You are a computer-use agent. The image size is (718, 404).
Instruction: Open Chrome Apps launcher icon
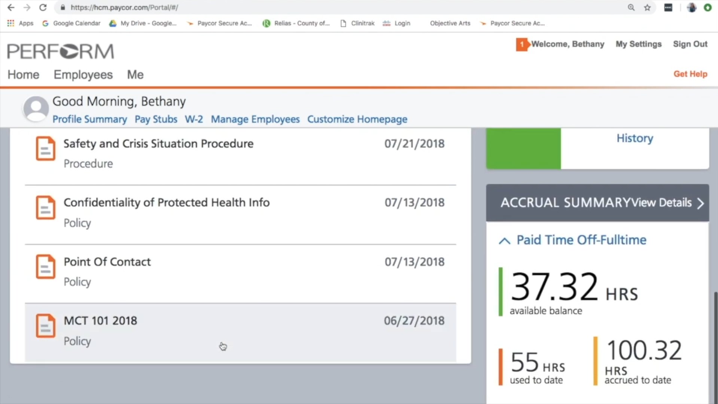coord(10,23)
